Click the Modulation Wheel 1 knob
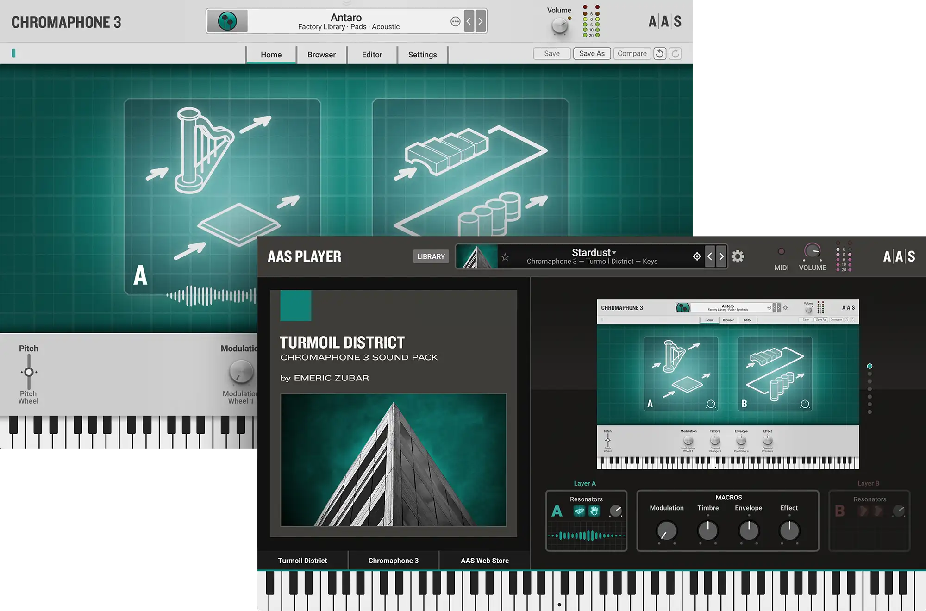The height and width of the screenshot is (611, 926). (x=241, y=372)
